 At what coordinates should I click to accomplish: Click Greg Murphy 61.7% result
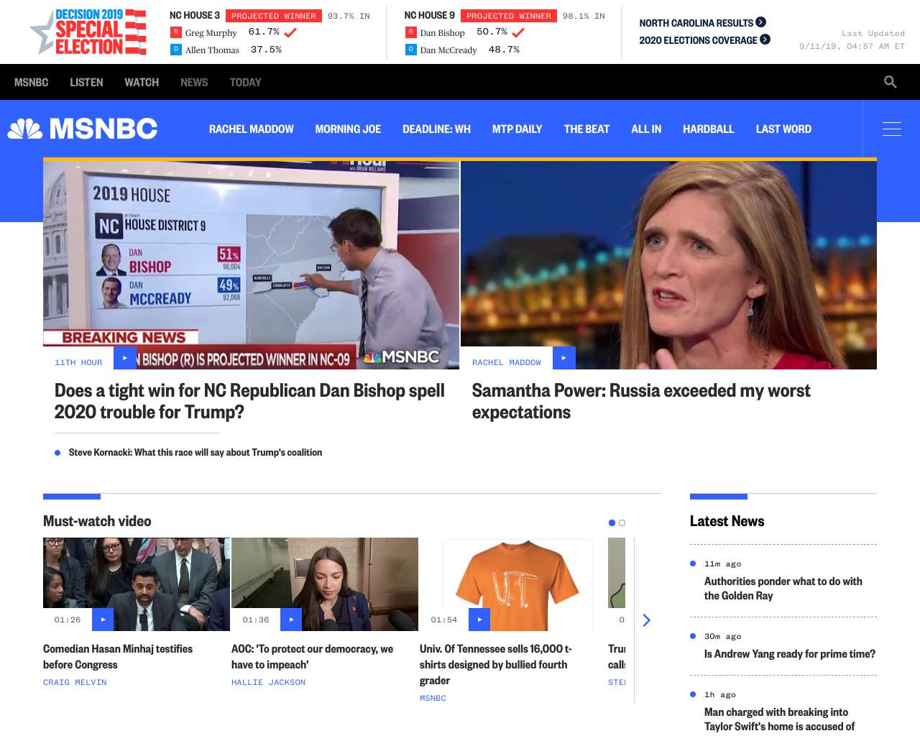coord(264,32)
